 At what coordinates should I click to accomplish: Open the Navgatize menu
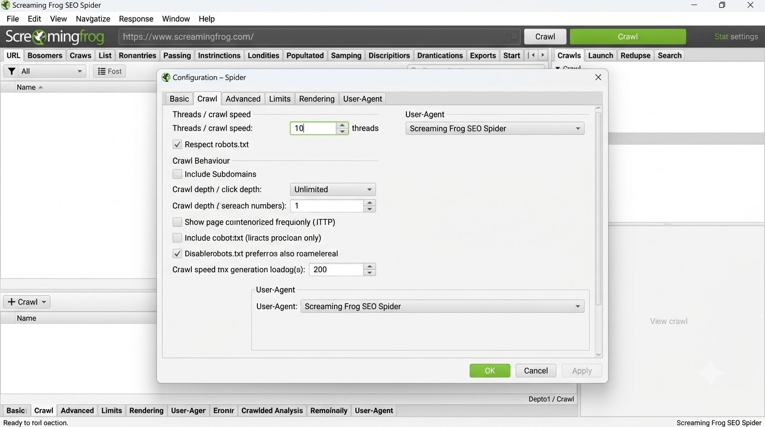click(93, 19)
